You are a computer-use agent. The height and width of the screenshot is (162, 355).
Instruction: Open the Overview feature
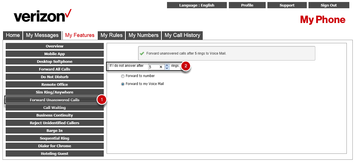click(x=55, y=46)
